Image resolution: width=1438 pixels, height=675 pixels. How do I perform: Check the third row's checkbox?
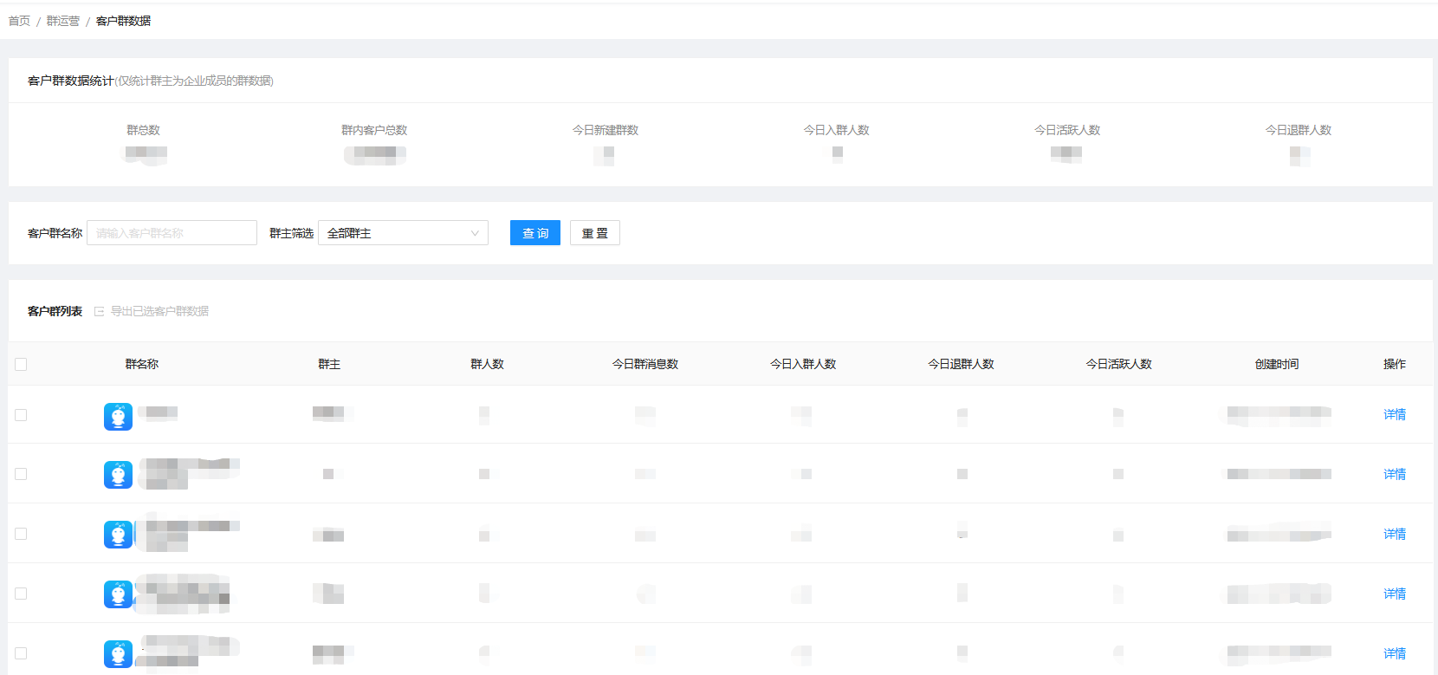tap(21, 534)
